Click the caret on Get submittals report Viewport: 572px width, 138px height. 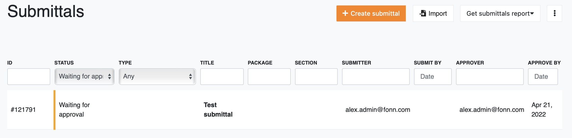[x=532, y=13]
